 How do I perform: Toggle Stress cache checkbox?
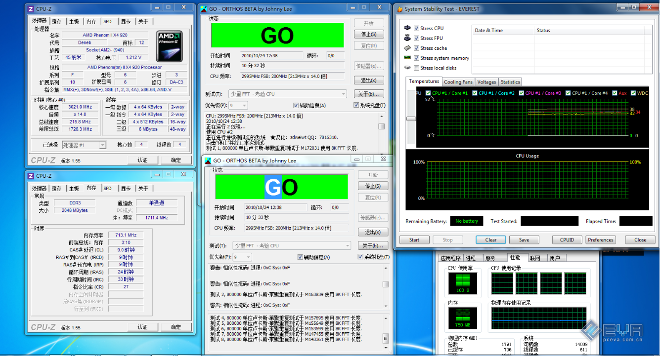pos(417,48)
